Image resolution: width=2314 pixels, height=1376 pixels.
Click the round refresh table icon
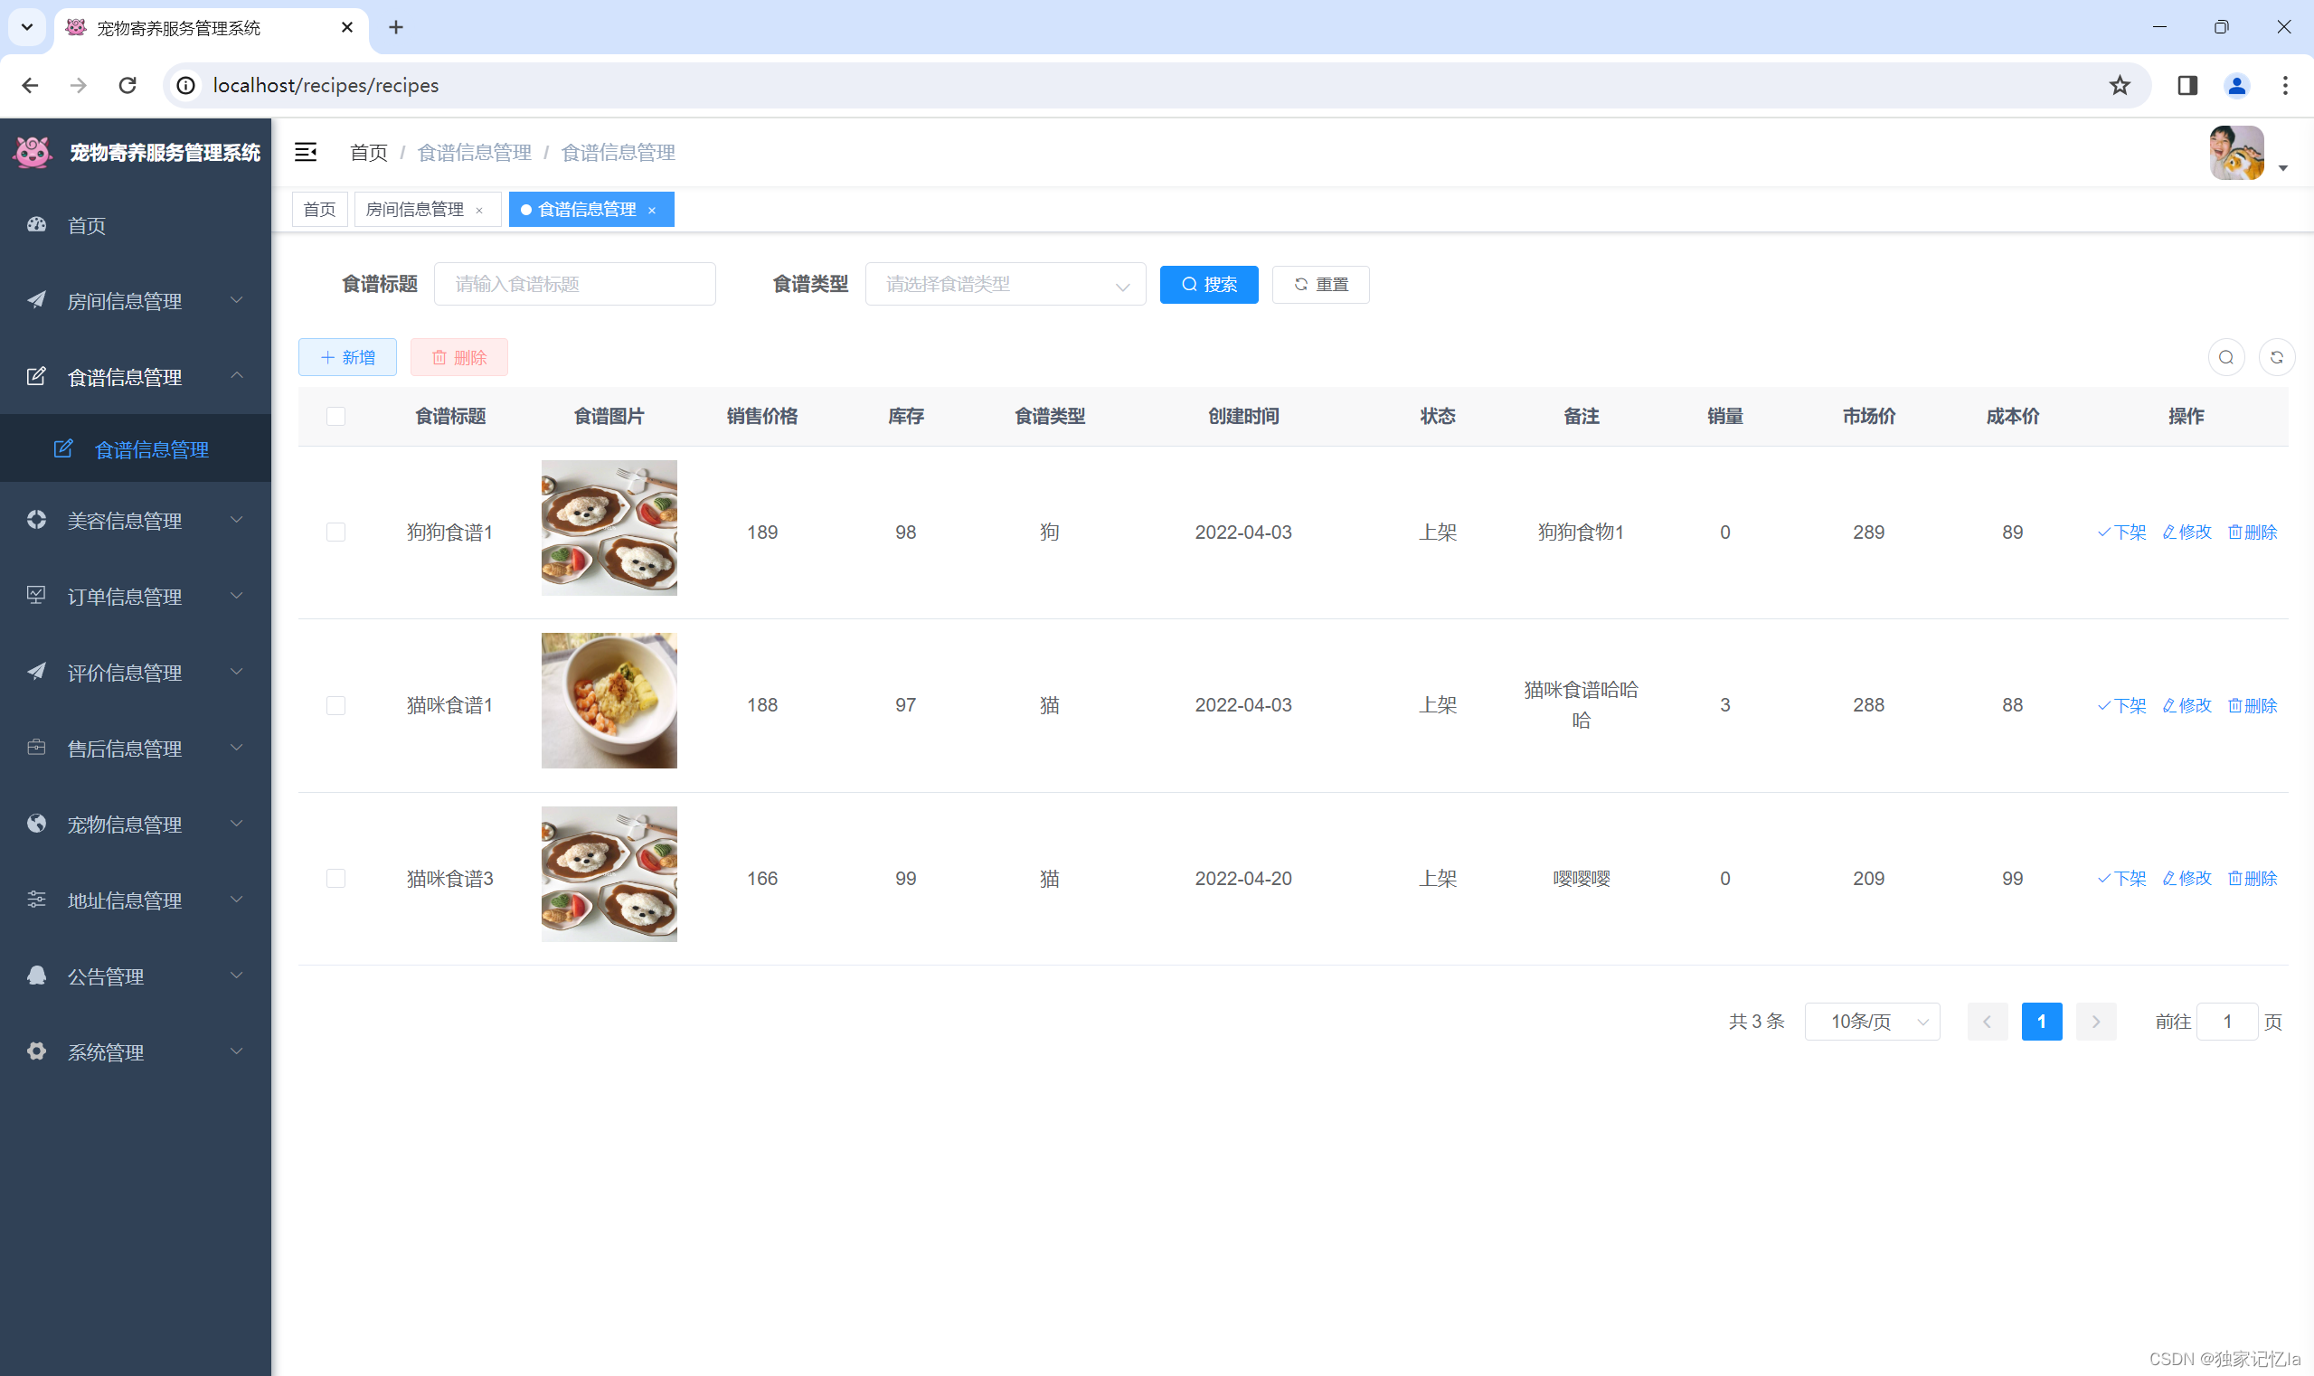coord(2276,358)
